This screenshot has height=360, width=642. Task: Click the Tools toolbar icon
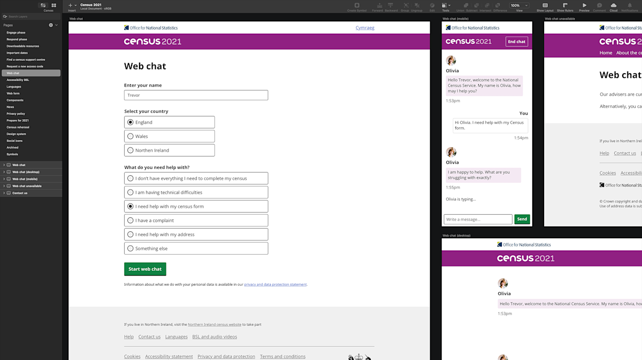[x=444, y=5]
